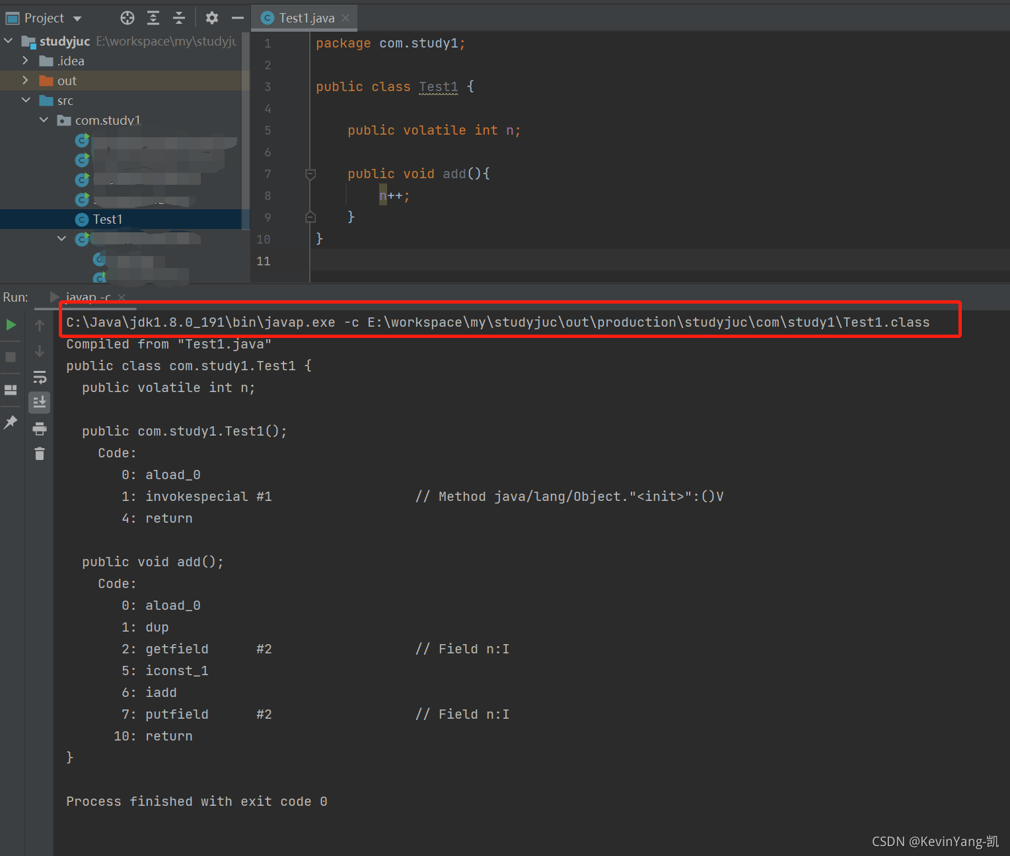Open the Project view dropdown
Image resolution: width=1010 pixels, height=856 pixels.
pos(77,18)
